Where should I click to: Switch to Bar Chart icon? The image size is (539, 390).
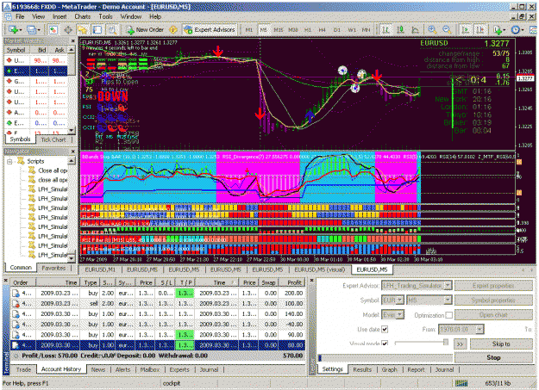point(385,30)
